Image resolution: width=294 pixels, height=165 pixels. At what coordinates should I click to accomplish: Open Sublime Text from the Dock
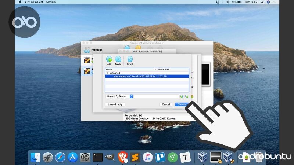[135, 157]
